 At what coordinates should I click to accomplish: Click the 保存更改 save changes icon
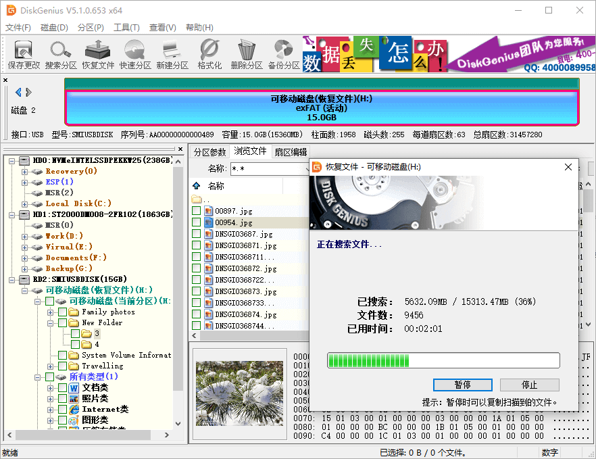point(24,55)
